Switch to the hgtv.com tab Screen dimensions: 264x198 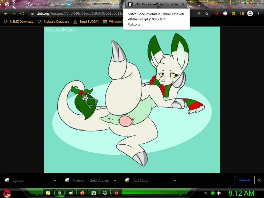click(93, 5)
